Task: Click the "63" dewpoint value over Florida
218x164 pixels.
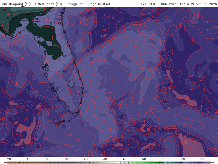Action: point(51,37)
